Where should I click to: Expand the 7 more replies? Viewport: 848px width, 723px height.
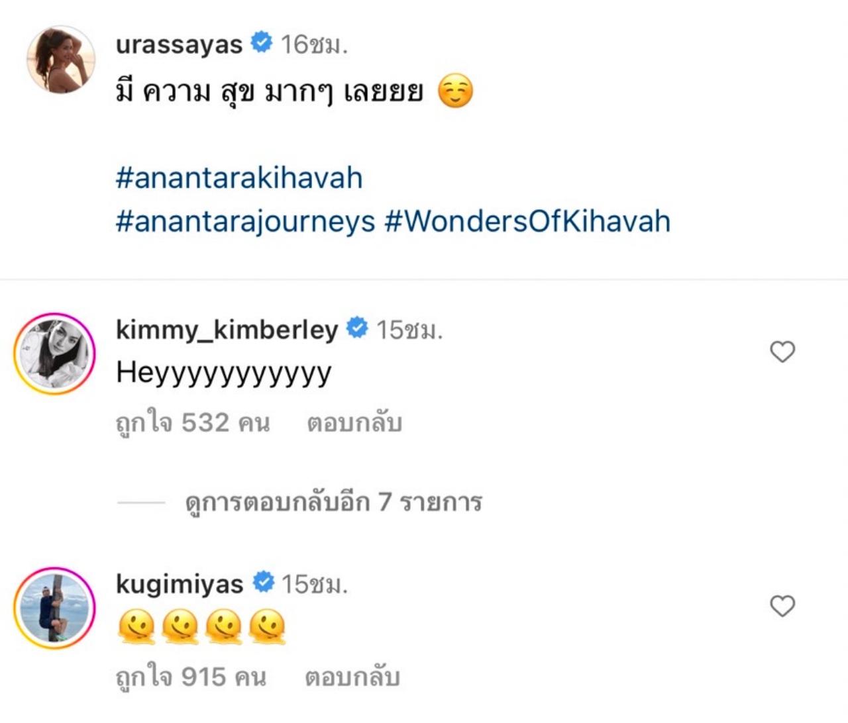click(x=333, y=503)
